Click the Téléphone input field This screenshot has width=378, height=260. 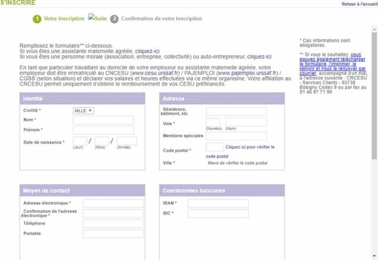point(113,224)
